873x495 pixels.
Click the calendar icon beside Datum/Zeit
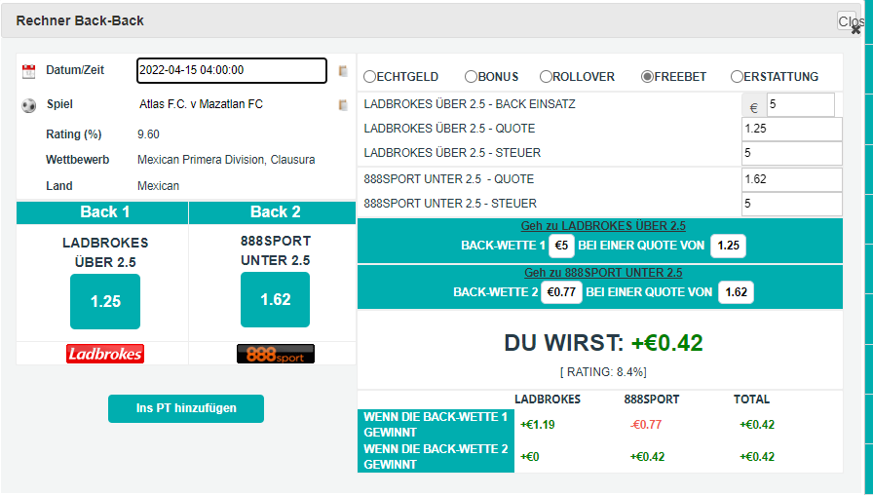[x=28, y=71]
